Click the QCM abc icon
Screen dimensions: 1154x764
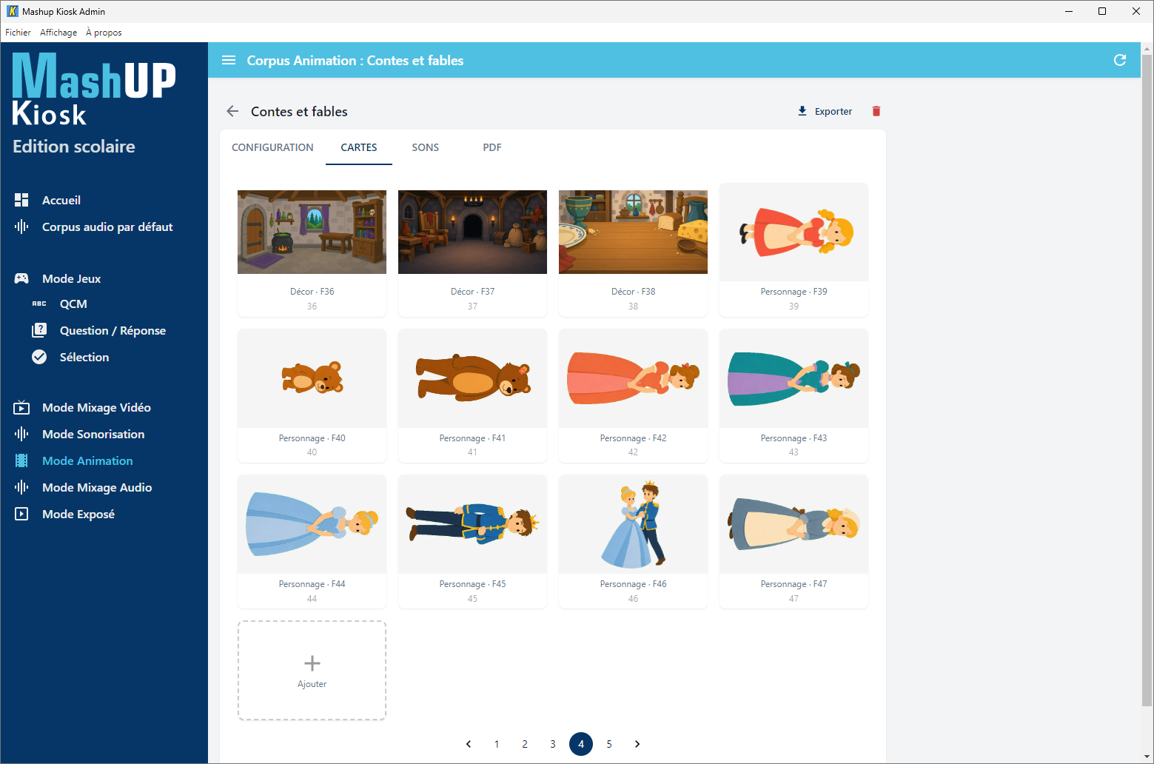pos(39,304)
